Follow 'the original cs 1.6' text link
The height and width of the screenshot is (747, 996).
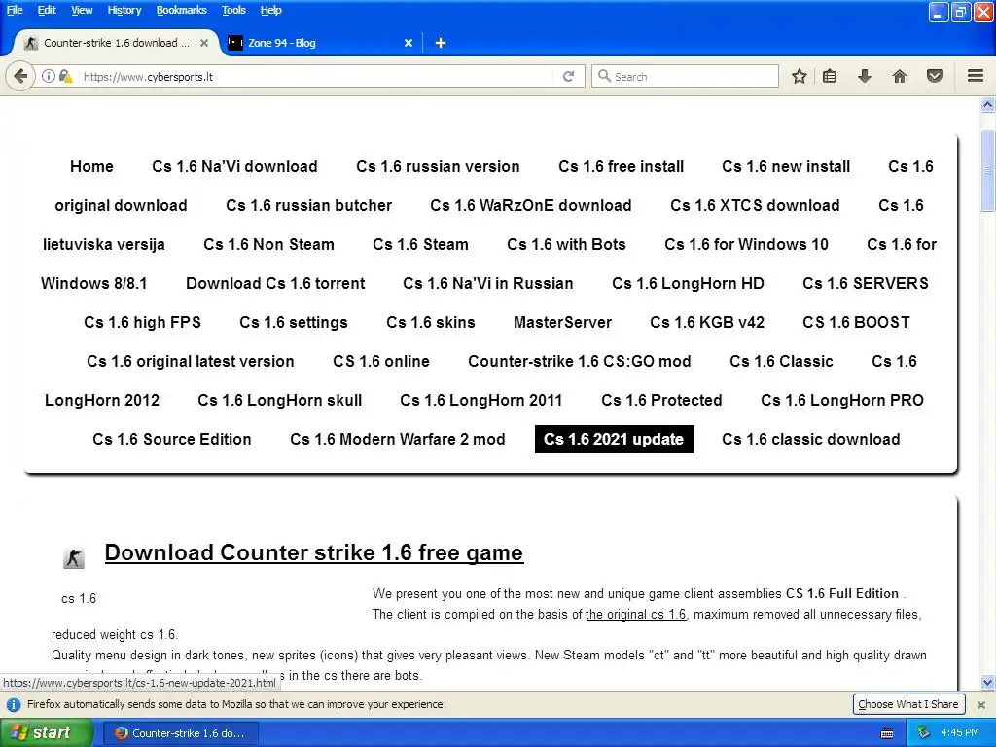click(x=636, y=615)
